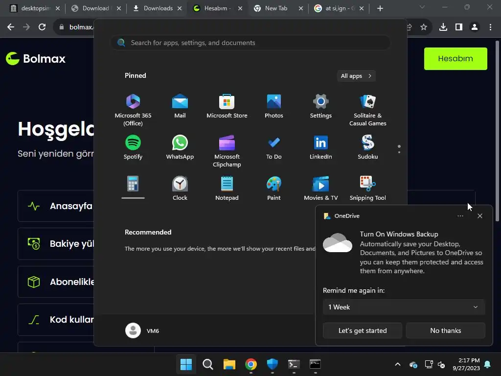Switch to the Hesabım tab
The image size is (501, 376).
click(218, 8)
